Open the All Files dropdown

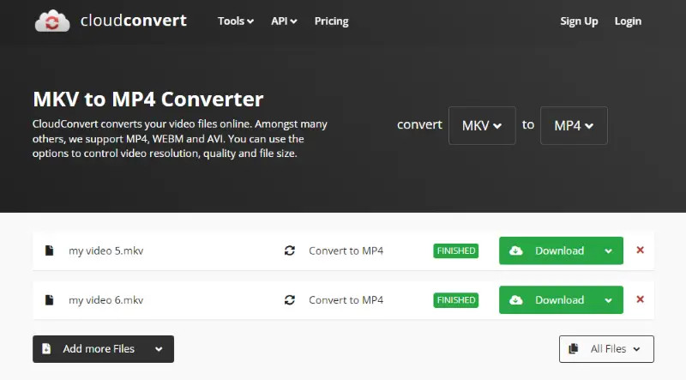606,349
